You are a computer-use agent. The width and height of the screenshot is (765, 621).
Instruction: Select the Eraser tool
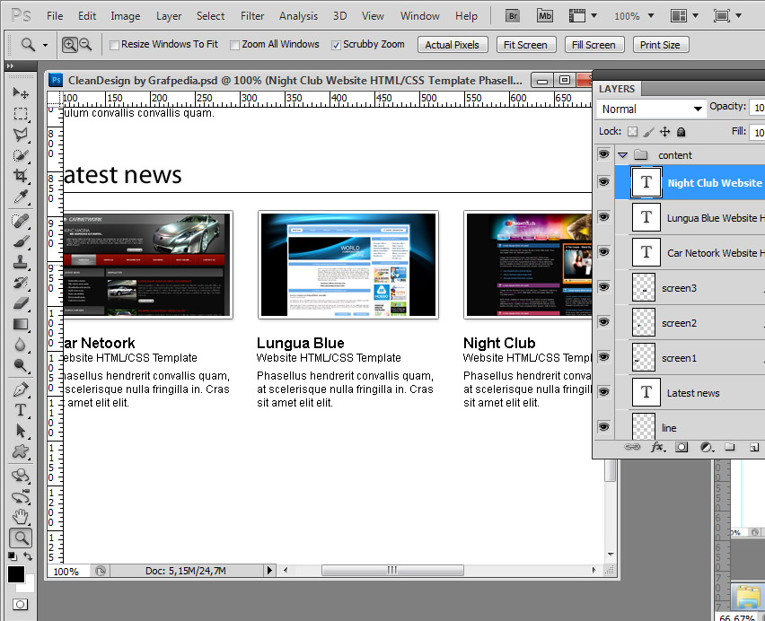click(x=21, y=303)
